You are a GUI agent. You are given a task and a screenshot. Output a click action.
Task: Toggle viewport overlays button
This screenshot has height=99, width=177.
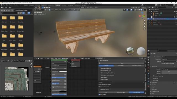pos(132,10)
